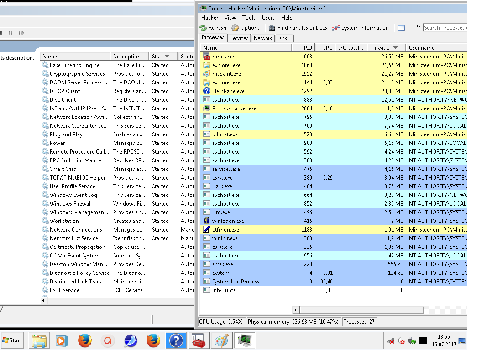
Task: Open Process Hacker Options
Action: [246, 28]
